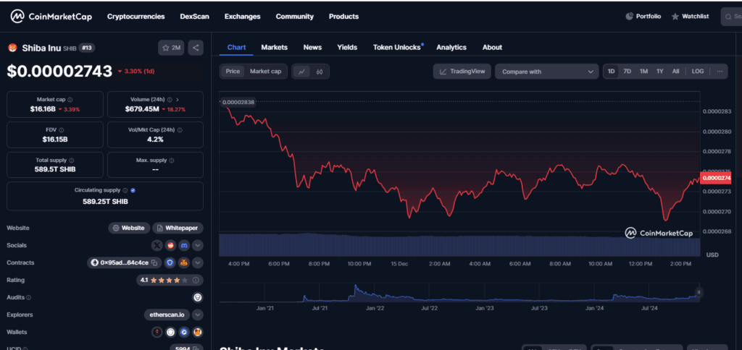Screen dimensions: 742x350
Task: Select the line chart style icon
Action: 301,72
